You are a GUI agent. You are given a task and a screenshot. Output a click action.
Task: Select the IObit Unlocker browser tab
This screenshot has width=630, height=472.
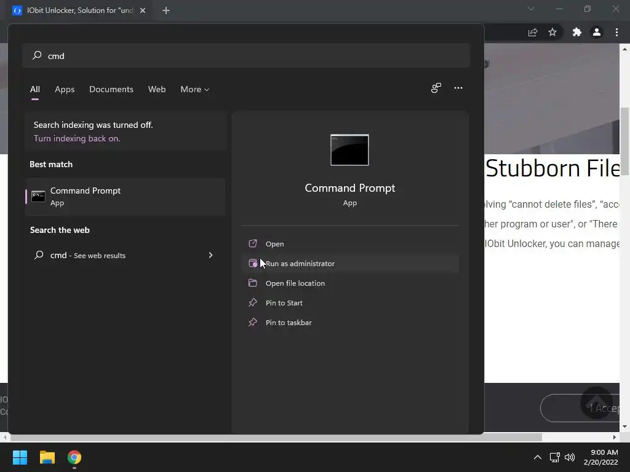(x=79, y=10)
